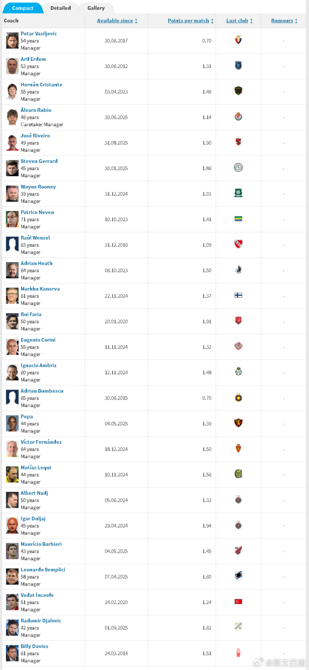309x670 pixels.
Task: Sort table by Rumours column
Action: point(284,21)
